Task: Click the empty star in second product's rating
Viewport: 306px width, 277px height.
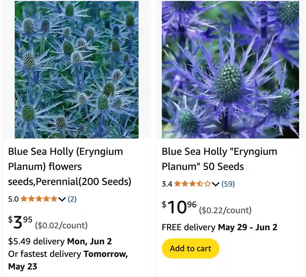Action: pos(207,184)
